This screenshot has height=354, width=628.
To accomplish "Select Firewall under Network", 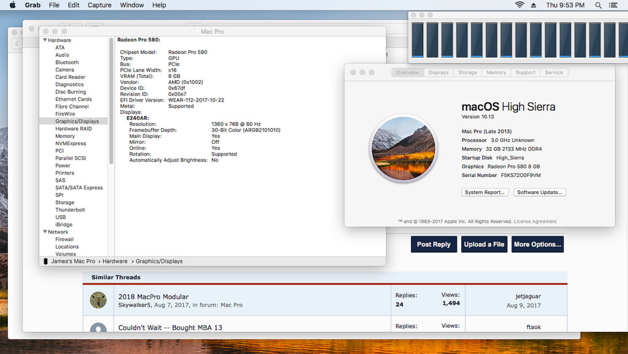I will [x=64, y=239].
